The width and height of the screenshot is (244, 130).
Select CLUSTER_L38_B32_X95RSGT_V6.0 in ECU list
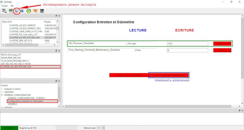tap(25, 28)
